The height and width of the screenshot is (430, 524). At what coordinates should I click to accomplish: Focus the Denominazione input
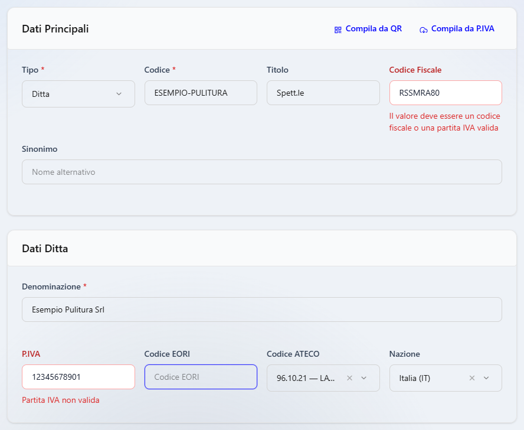point(262,310)
